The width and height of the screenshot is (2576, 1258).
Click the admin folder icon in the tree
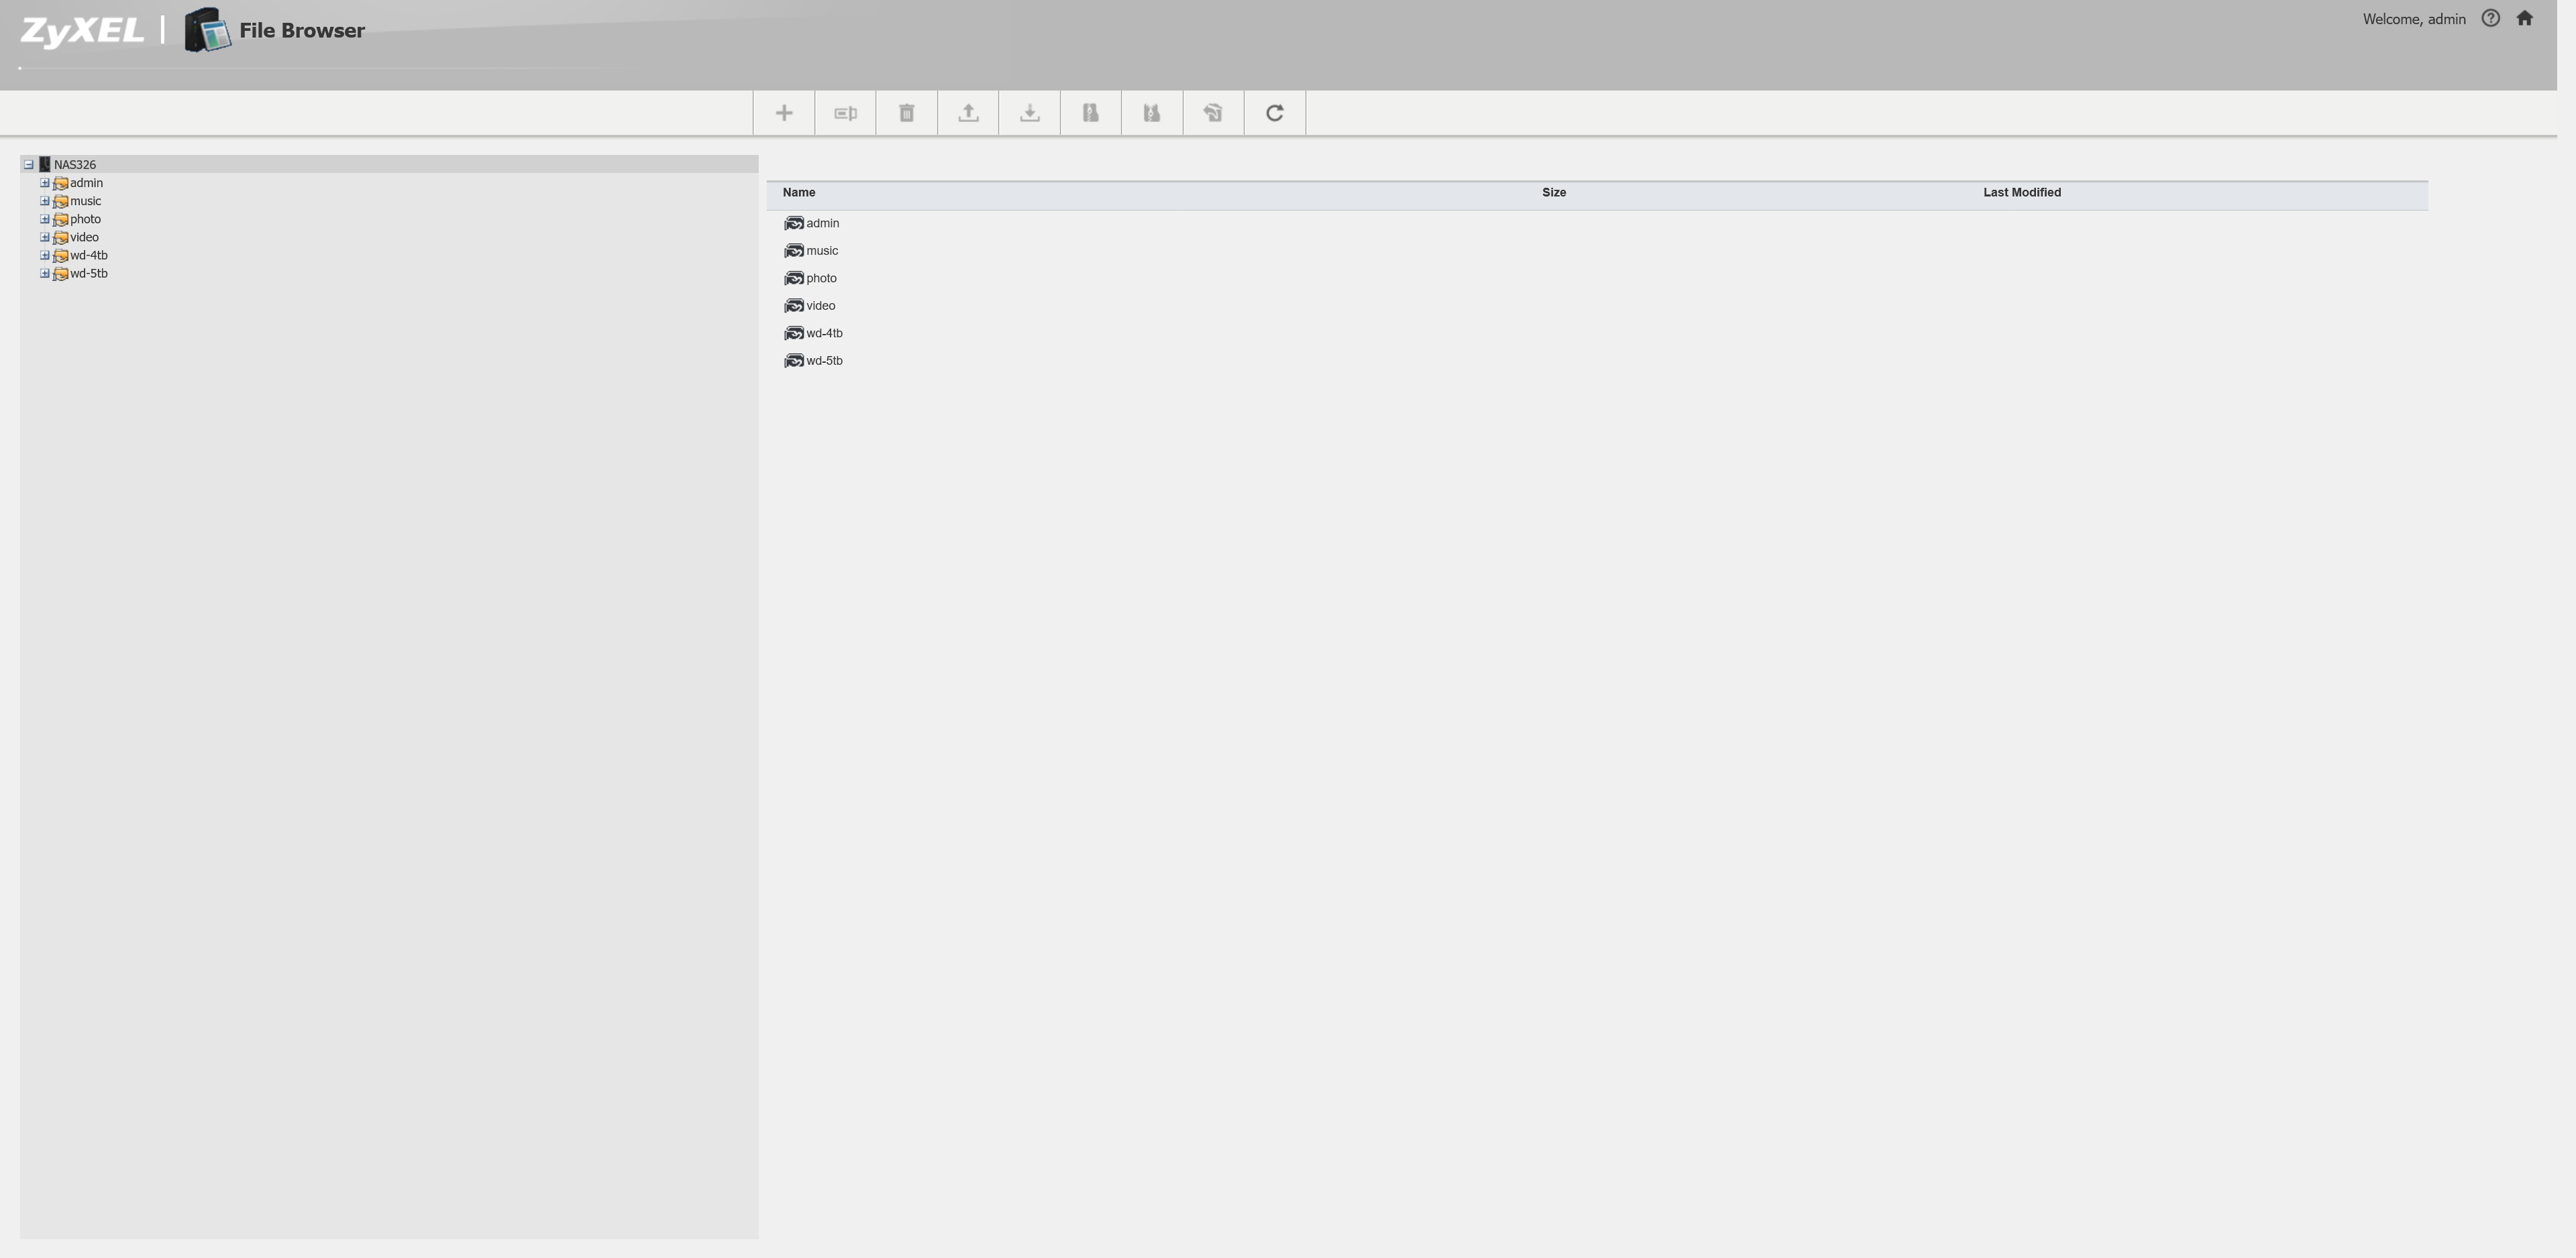[x=61, y=183]
